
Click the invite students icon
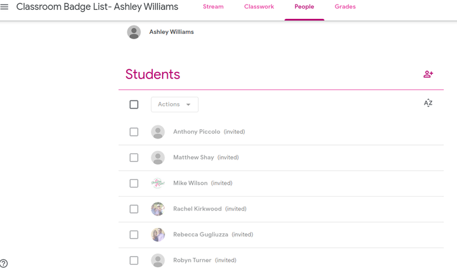[428, 74]
